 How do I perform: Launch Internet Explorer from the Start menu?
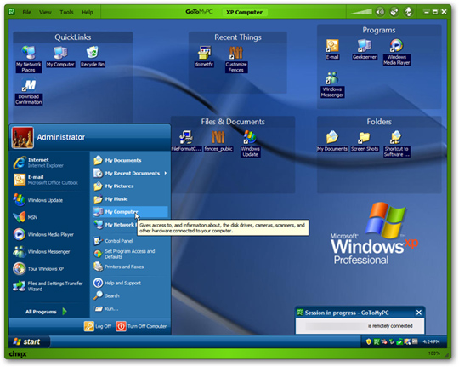(49, 163)
